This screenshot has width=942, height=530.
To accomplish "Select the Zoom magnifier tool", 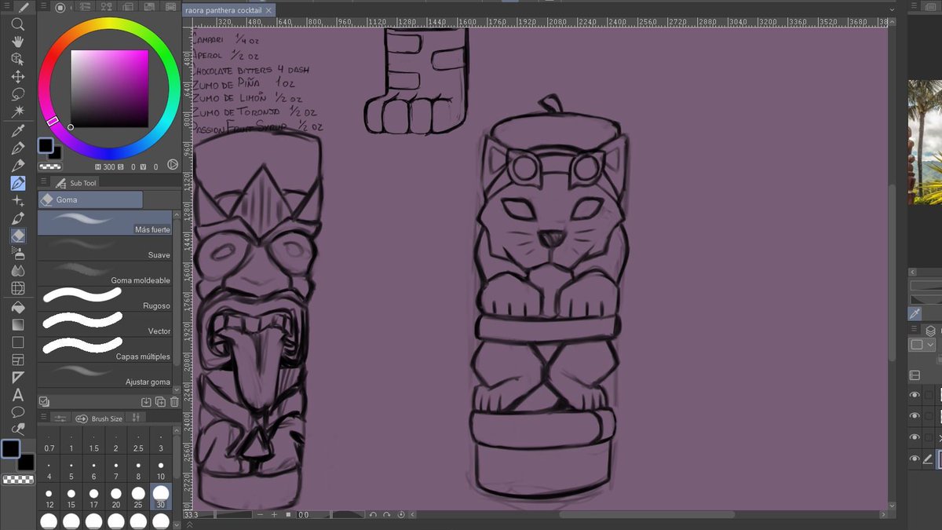I will tap(18, 24).
